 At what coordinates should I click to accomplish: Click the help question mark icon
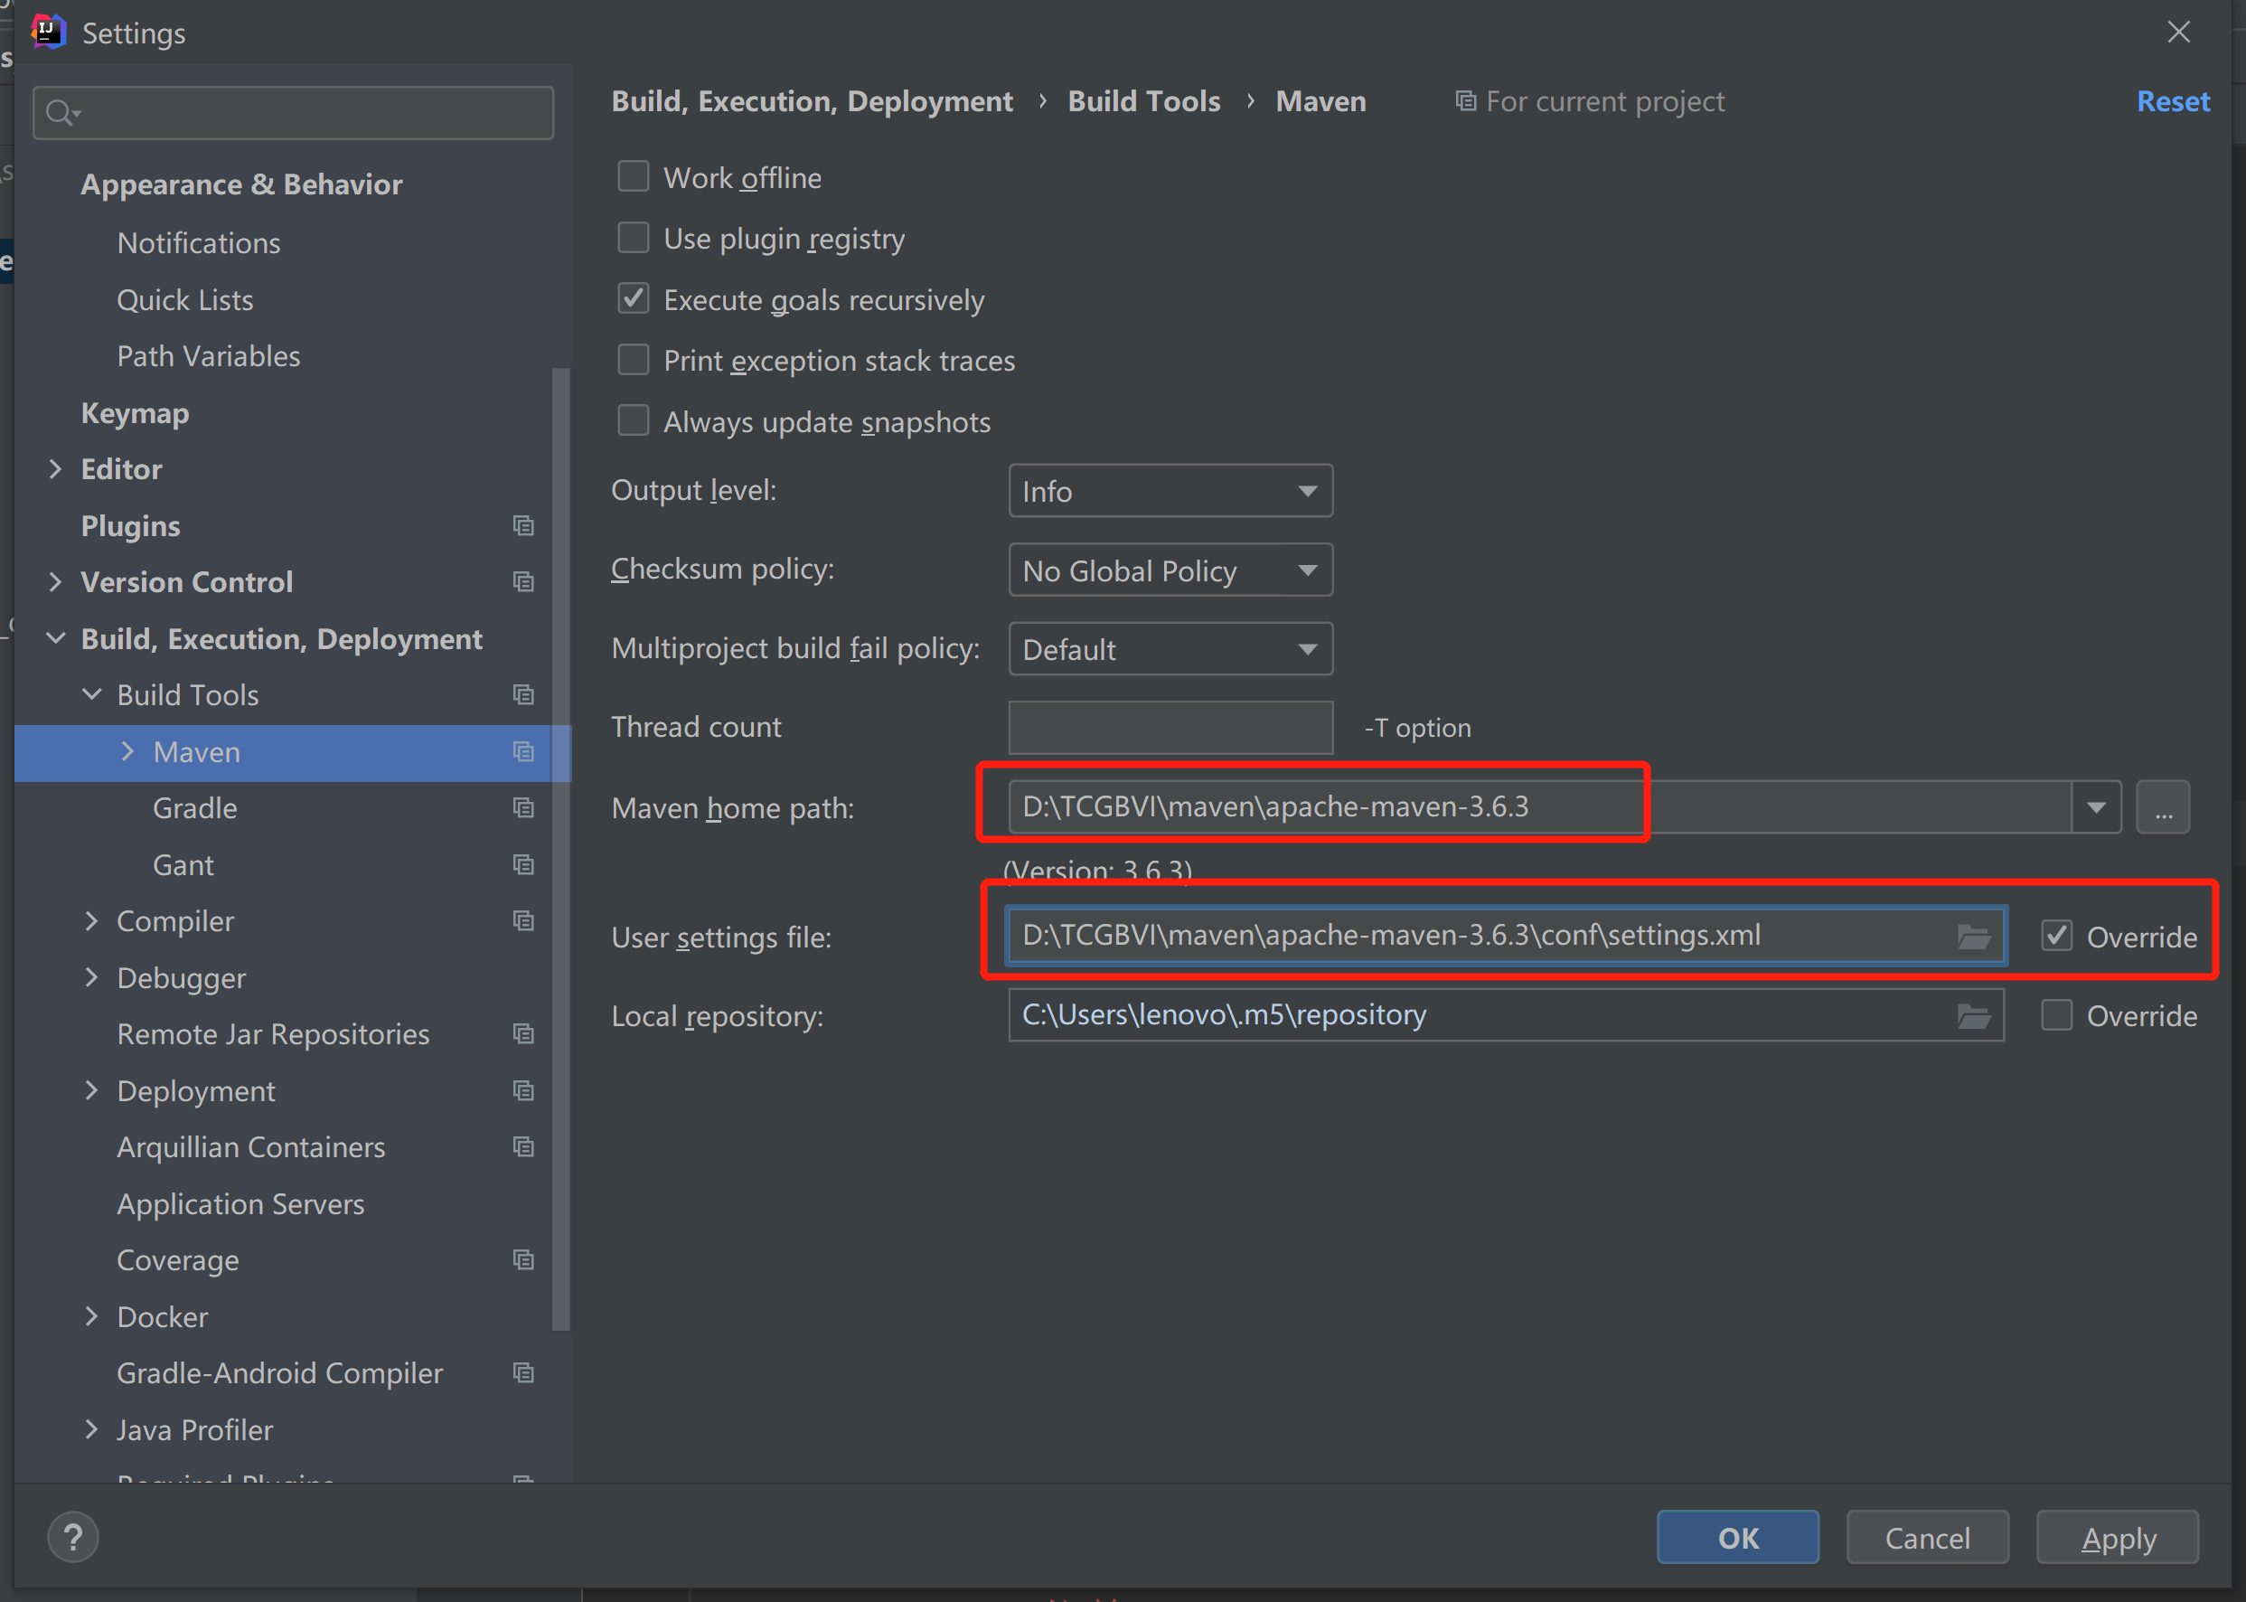click(x=73, y=1537)
